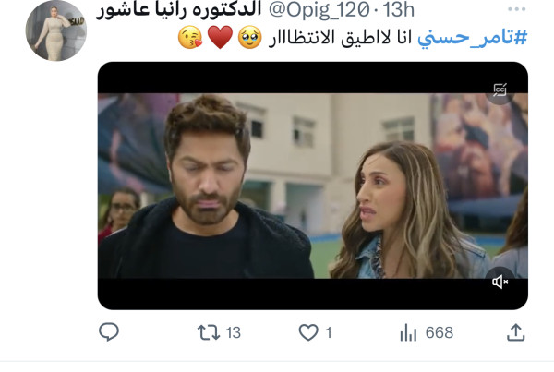The width and height of the screenshot is (554, 372).
Task: Open the reply speech bubble icon
Action: point(109,331)
